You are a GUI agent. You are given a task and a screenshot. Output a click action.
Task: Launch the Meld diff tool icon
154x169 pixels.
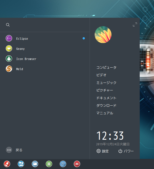[x=9, y=69]
